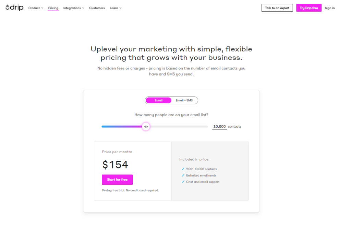Expand the Product dropdown menu
Viewport: 351px width, 225px height.
[36, 8]
